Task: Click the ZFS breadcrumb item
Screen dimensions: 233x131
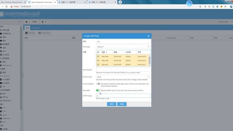Action: (44, 22)
